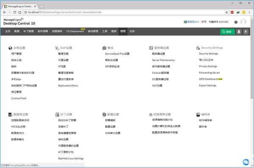Click the red ABP extension icon
254x168 pixels.
(232, 12)
